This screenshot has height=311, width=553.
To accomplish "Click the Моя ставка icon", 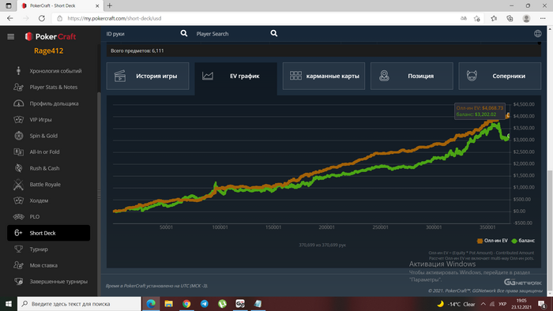I will [18, 265].
